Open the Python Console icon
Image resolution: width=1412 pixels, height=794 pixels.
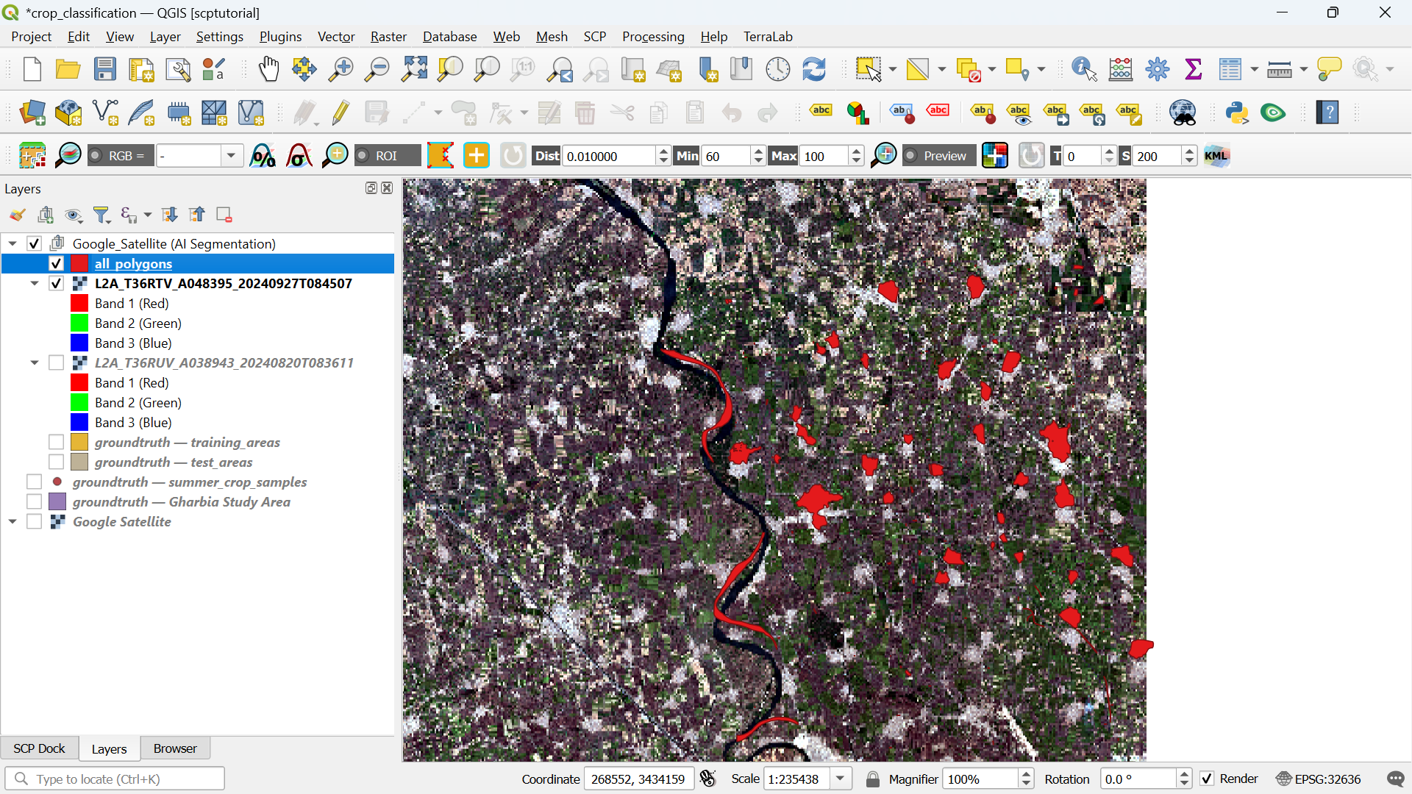(x=1237, y=112)
